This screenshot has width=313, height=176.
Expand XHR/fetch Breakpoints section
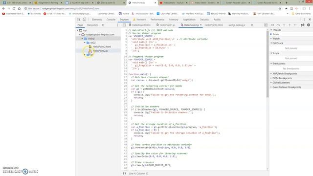coord(285,74)
